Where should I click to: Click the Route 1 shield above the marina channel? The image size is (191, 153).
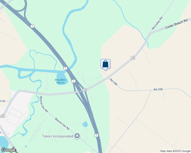pos(66,68)
